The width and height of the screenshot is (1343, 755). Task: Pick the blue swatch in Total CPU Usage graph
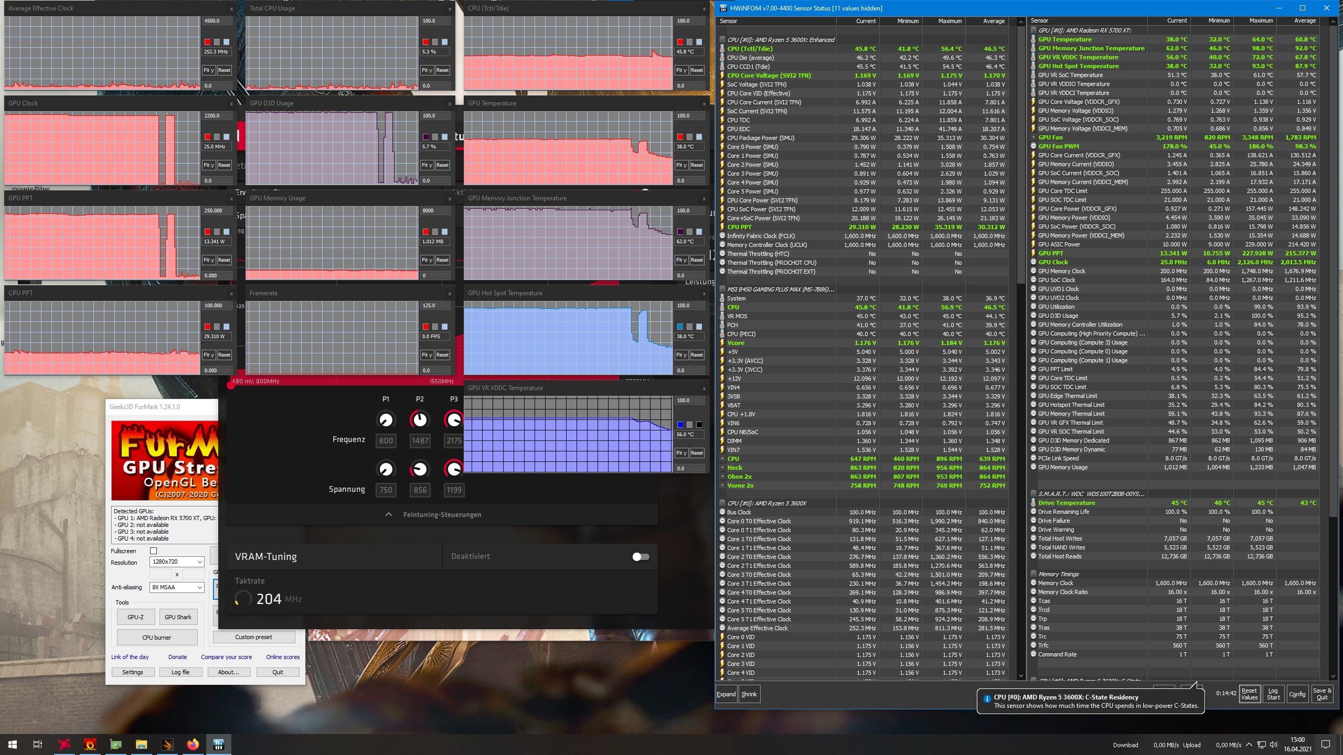point(444,42)
